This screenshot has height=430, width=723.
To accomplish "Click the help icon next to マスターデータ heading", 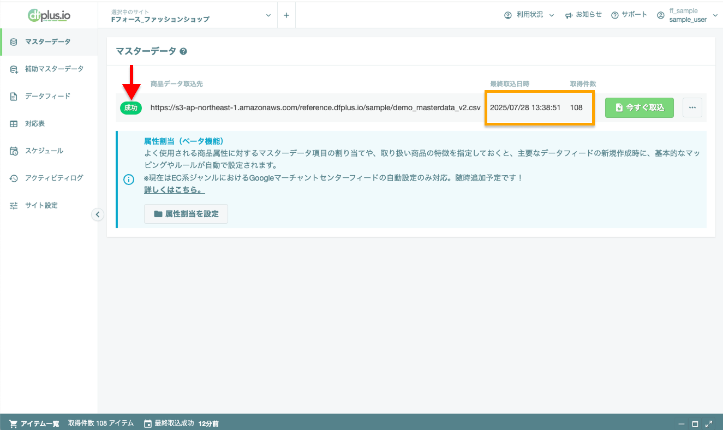I will [x=183, y=51].
